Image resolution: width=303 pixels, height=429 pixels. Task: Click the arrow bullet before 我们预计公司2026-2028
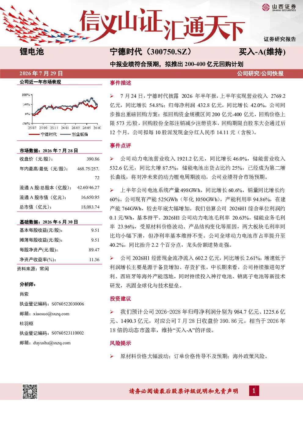click(112, 312)
